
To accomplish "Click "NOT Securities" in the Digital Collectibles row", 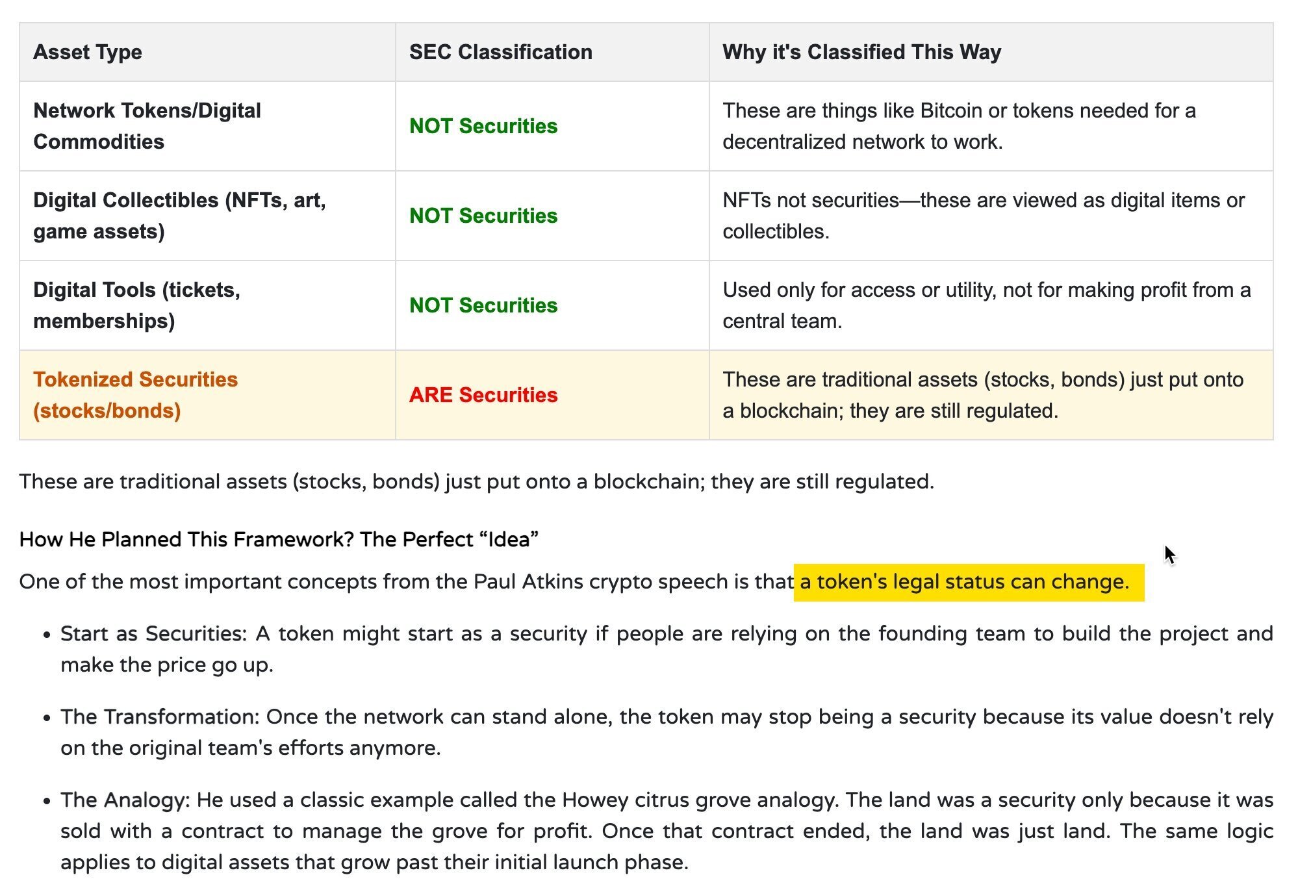I will pos(483,216).
